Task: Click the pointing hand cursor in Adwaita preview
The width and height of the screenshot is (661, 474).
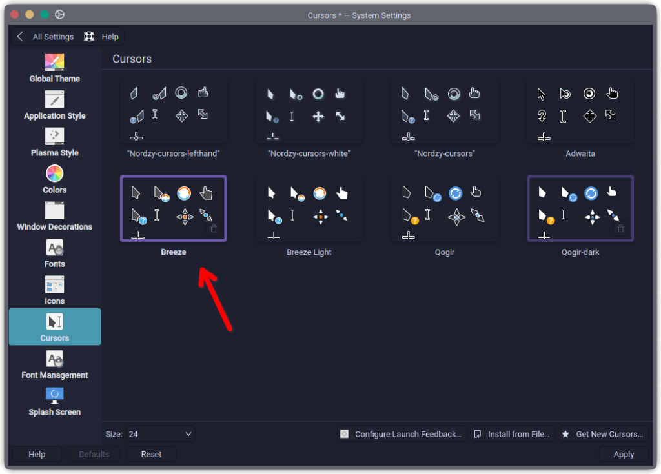Action: [612, 93]
